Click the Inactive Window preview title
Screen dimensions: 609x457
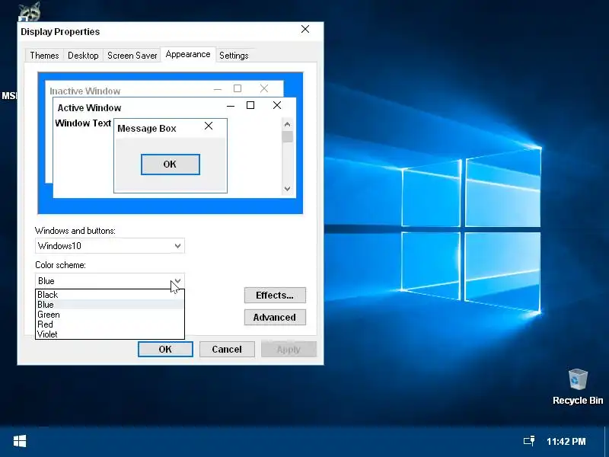85,91
